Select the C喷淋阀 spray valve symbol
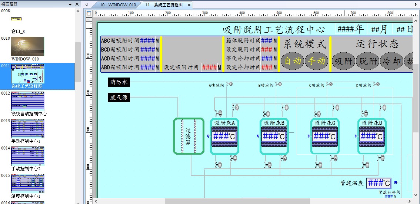 (330, 84)
